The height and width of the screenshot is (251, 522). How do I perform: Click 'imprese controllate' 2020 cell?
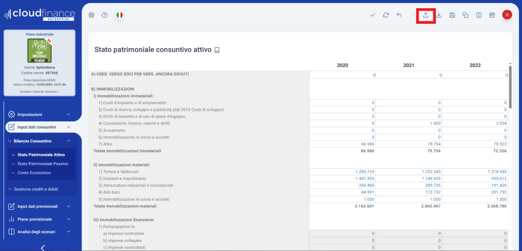pos(342,233)
